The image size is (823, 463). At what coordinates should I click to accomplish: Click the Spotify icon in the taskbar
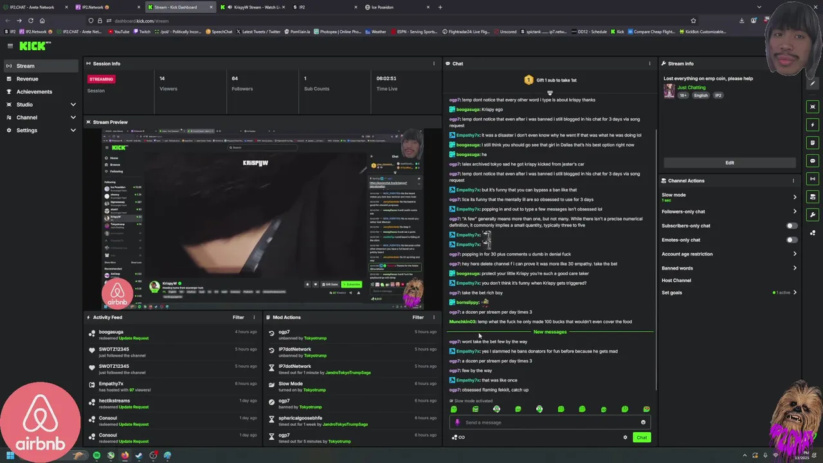point(96,455)
